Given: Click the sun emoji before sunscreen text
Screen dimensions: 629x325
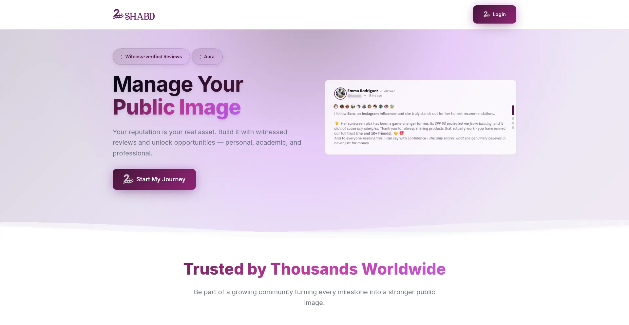Looking at the screenshot, I should (x=337, y=123).
